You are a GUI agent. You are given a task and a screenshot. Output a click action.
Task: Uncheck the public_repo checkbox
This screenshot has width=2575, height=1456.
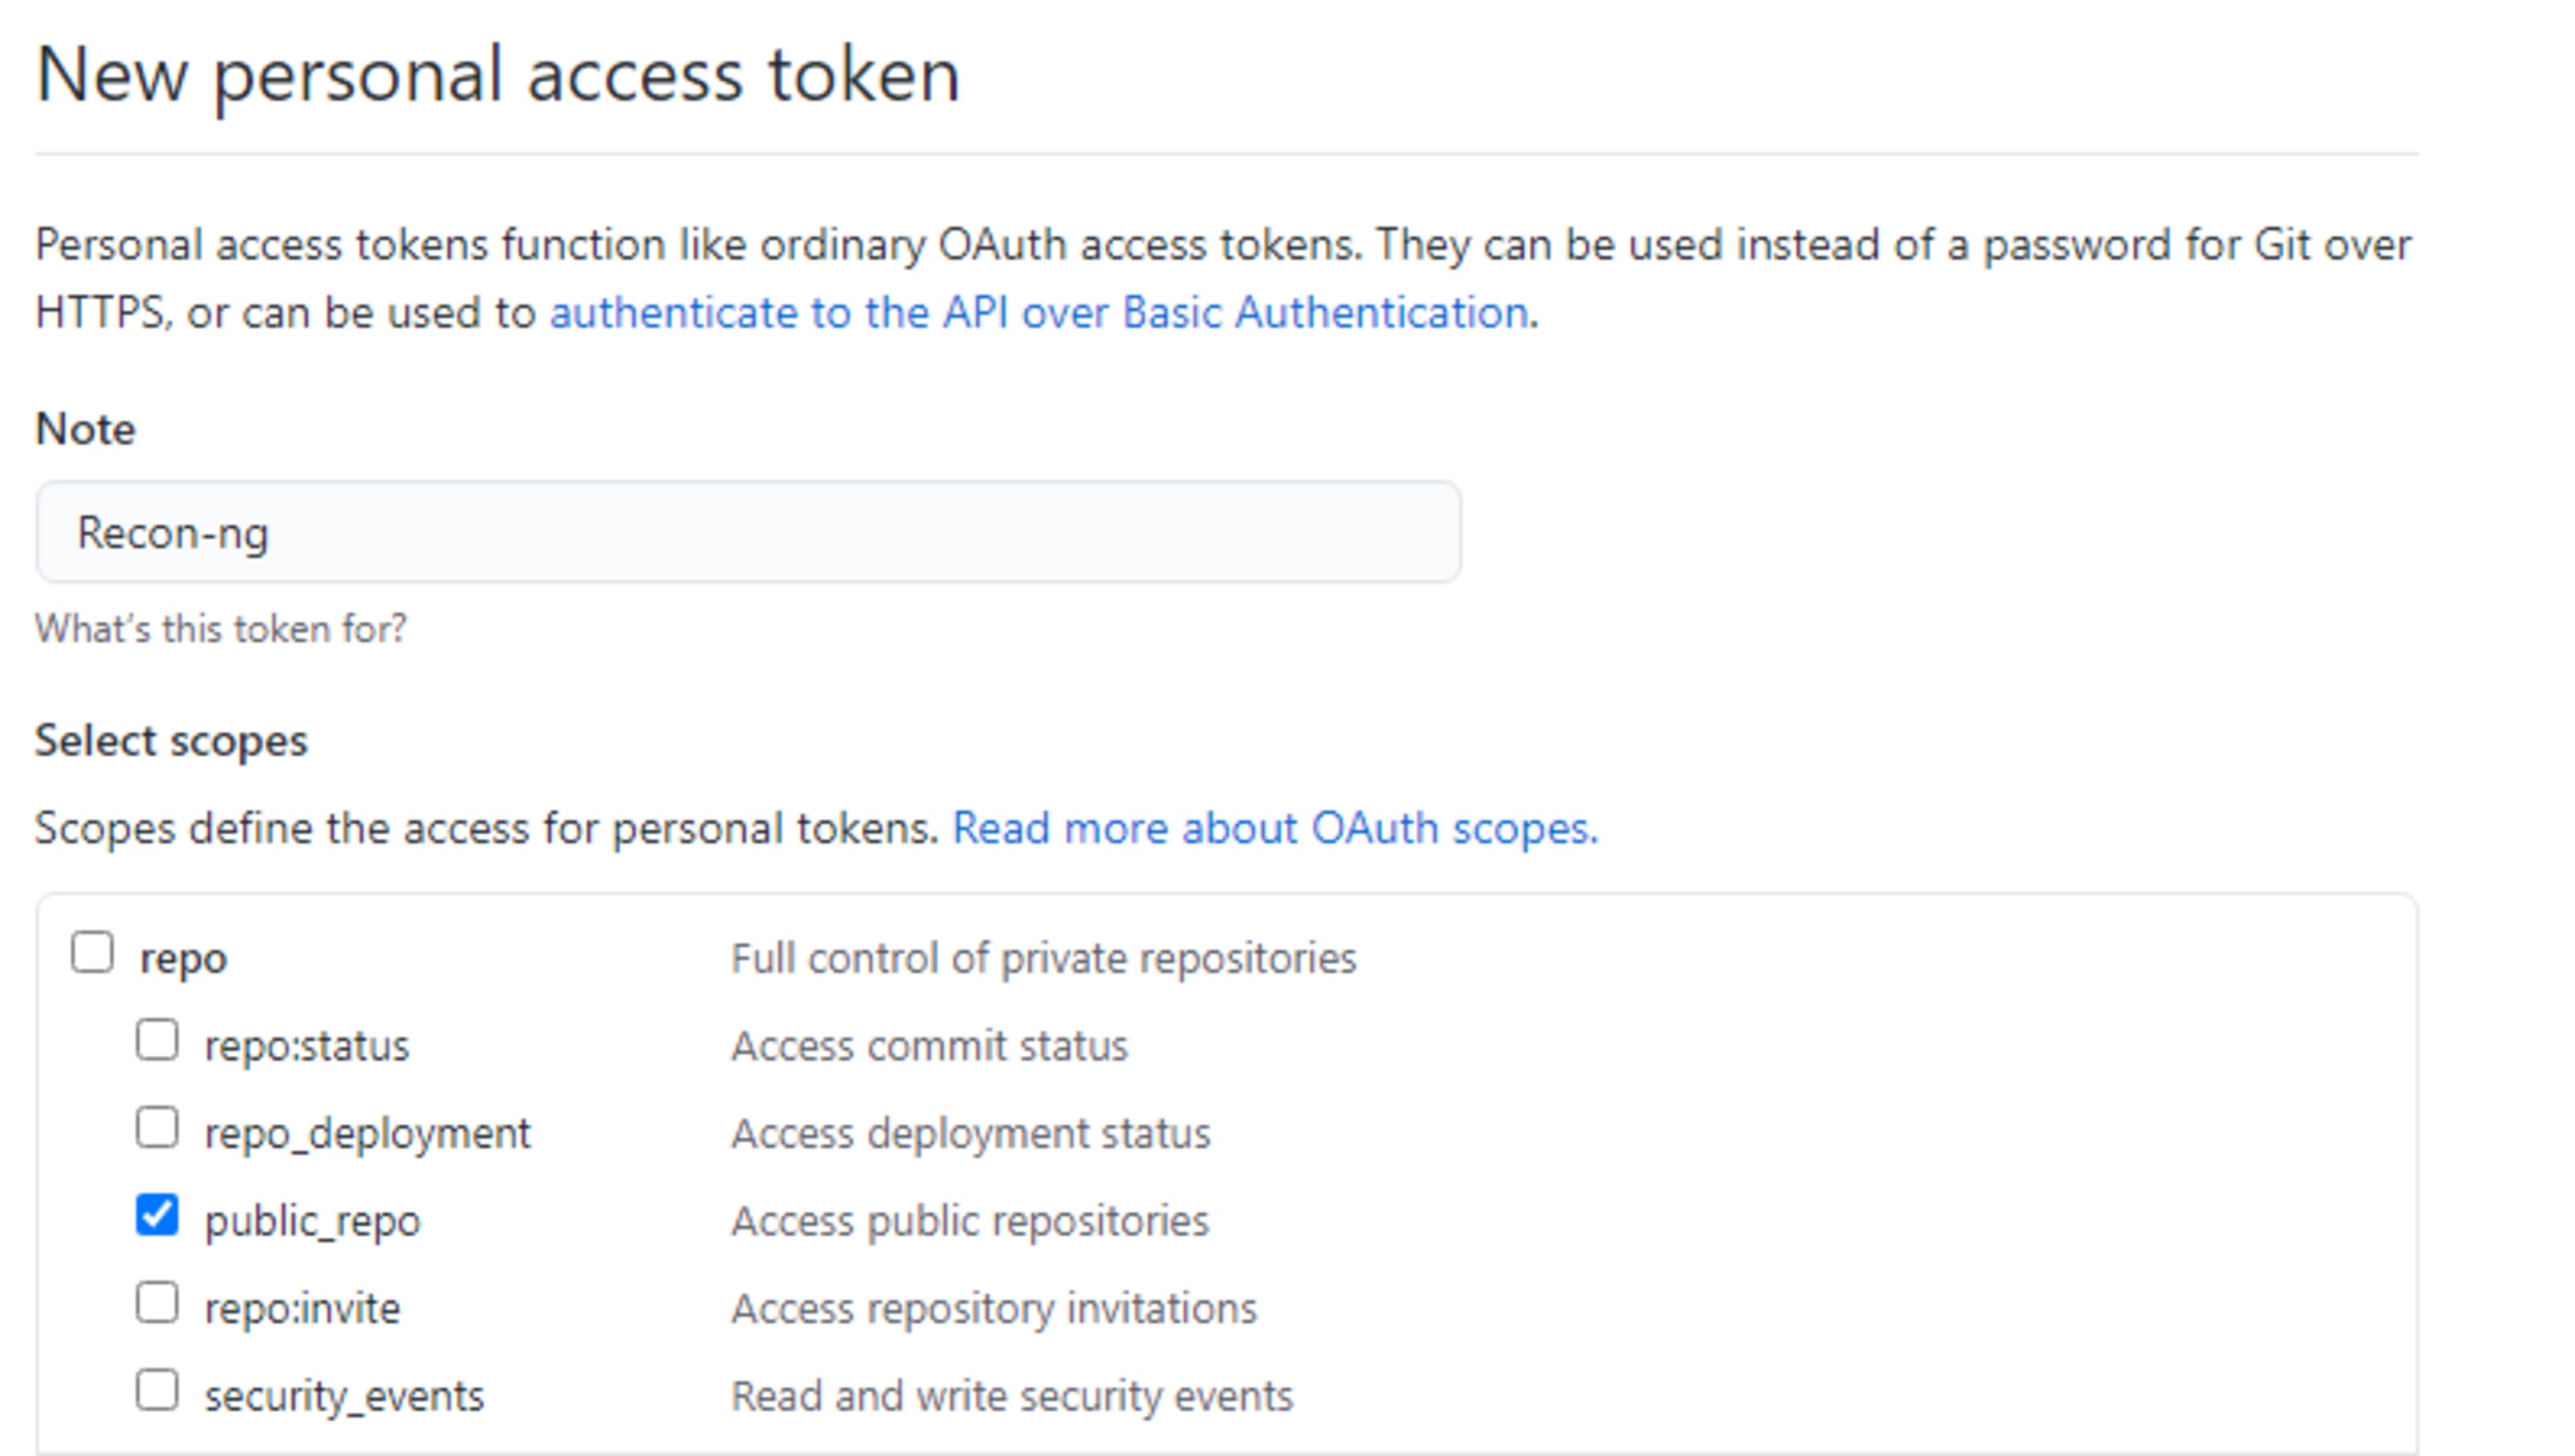point(157,1216)
